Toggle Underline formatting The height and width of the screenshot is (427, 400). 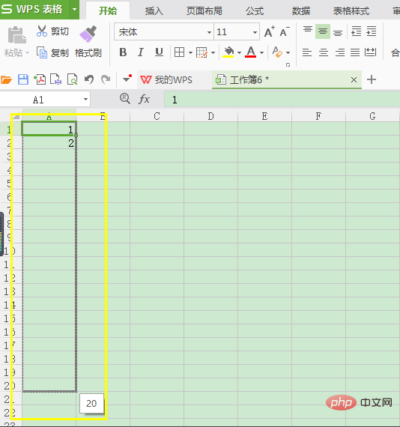159,52
